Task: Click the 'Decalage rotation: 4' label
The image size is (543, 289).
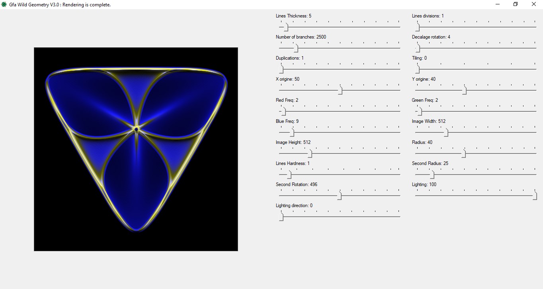Action: pyautogui.click(x=431, y=37)
